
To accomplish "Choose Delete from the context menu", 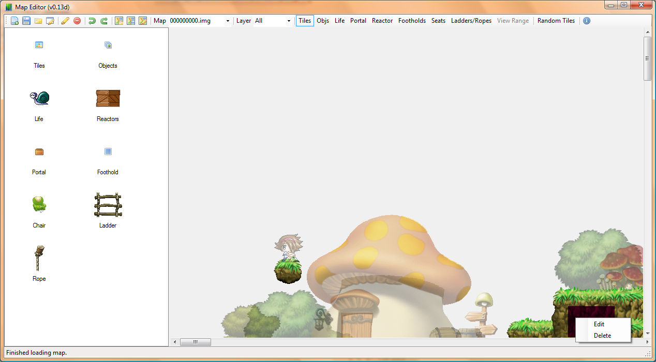I will [603, 336].
